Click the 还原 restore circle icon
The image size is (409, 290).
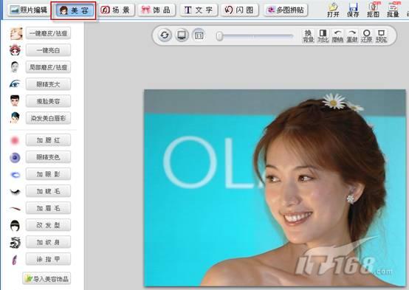366,36
